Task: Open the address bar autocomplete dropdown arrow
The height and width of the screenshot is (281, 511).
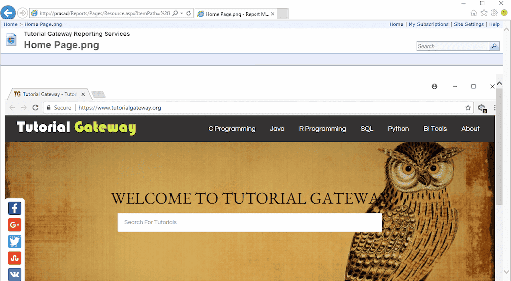Action: pyautogui.click(x=182, y=13)
